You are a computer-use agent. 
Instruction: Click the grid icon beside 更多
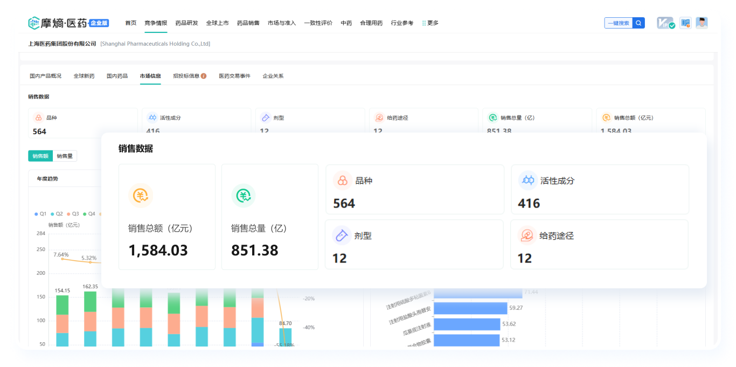tap(424, 23)
